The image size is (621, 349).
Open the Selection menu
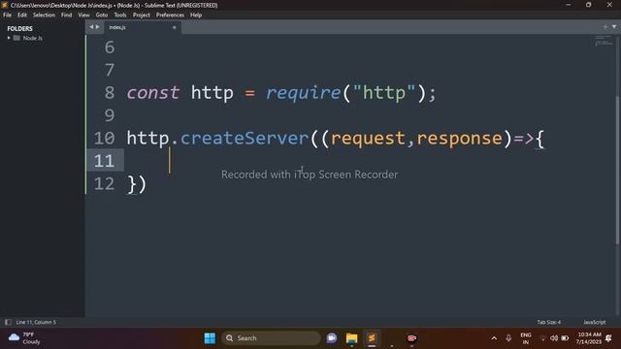click(44, 16)
